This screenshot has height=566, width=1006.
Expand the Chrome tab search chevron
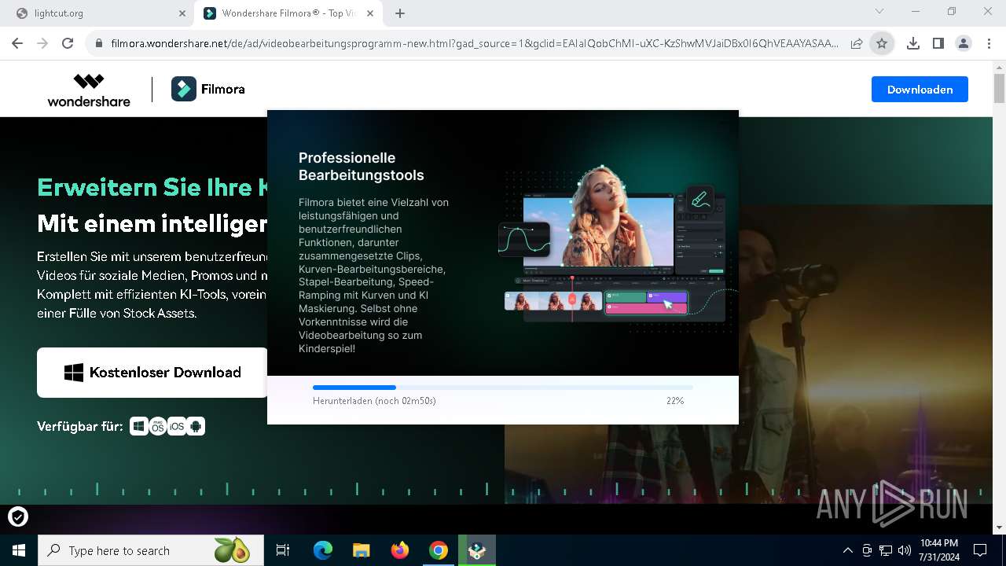[879, 12]
